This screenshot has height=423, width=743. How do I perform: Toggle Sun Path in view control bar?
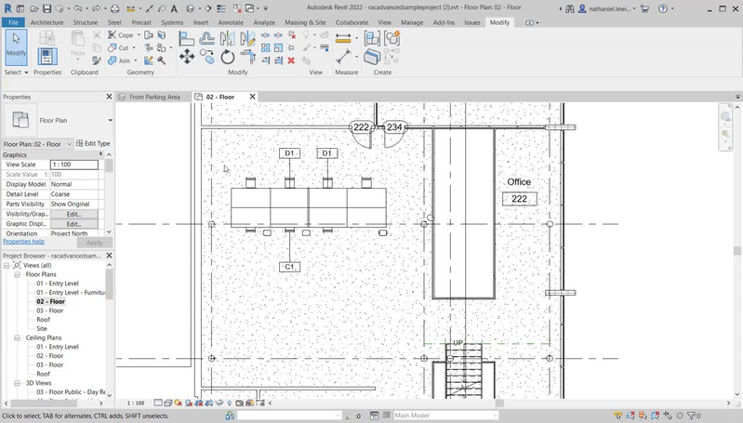tap(179, 403)
